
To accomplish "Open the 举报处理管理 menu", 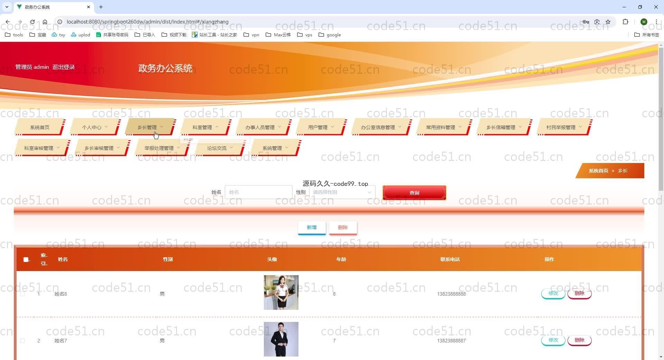I will pos(162,148).
